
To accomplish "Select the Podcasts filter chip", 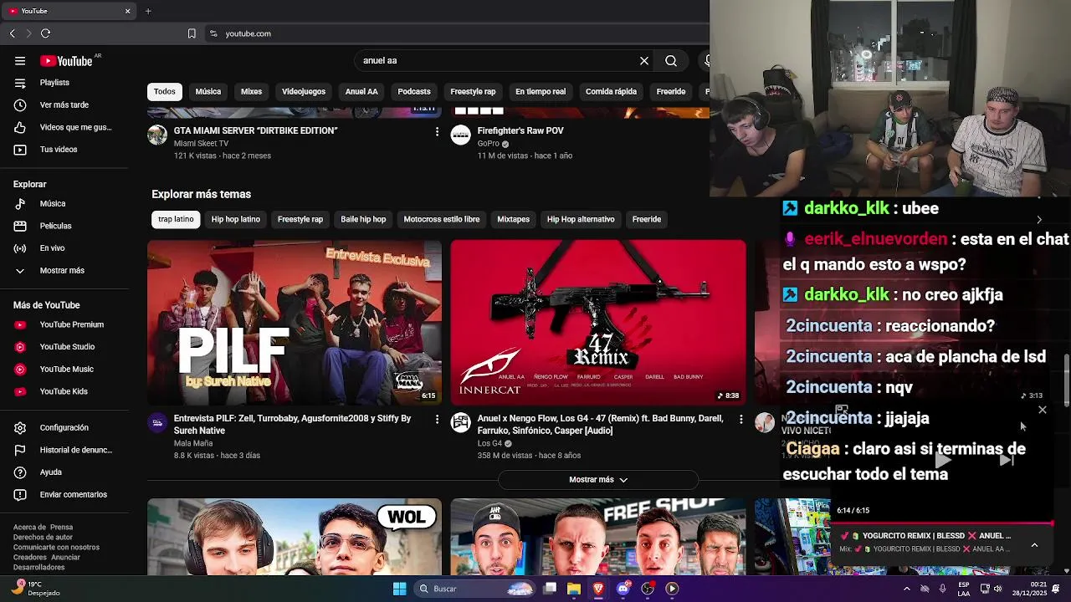I will pos(414,92).
